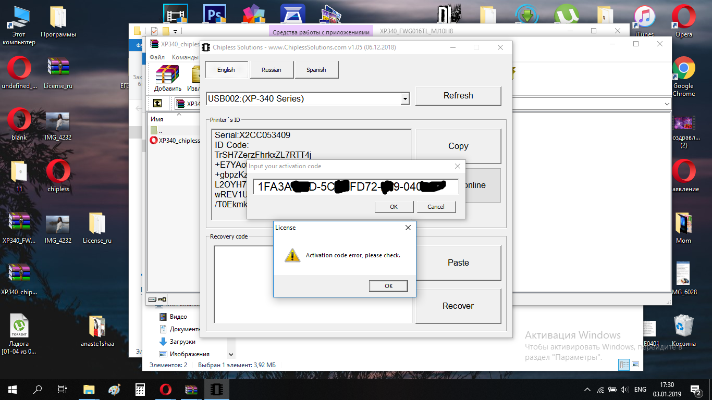Screen dimensions: 712x400
Task: Open the Photoshop desktop shortcut
Action: pos(214,15)
